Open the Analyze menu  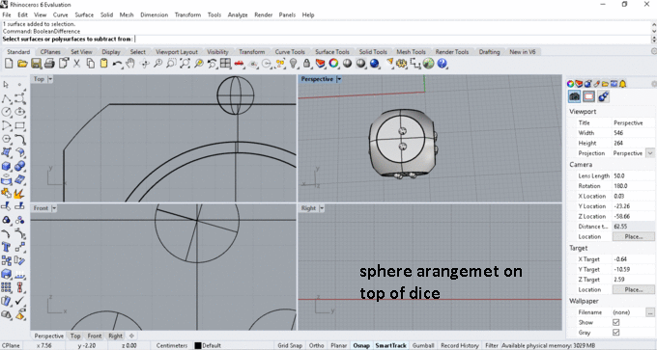238,14
